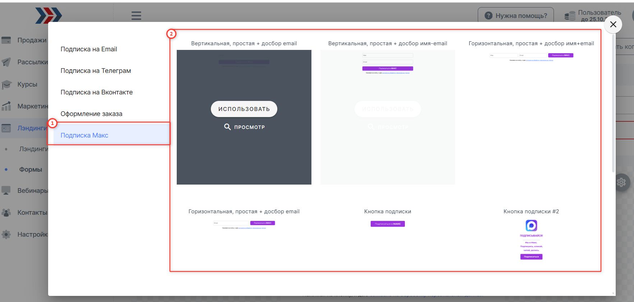The width and height of the screenshot is (634, 302).
Task: Click the ИСПОЛЬЗОВАТЬ button
Action: coord(244,109)
